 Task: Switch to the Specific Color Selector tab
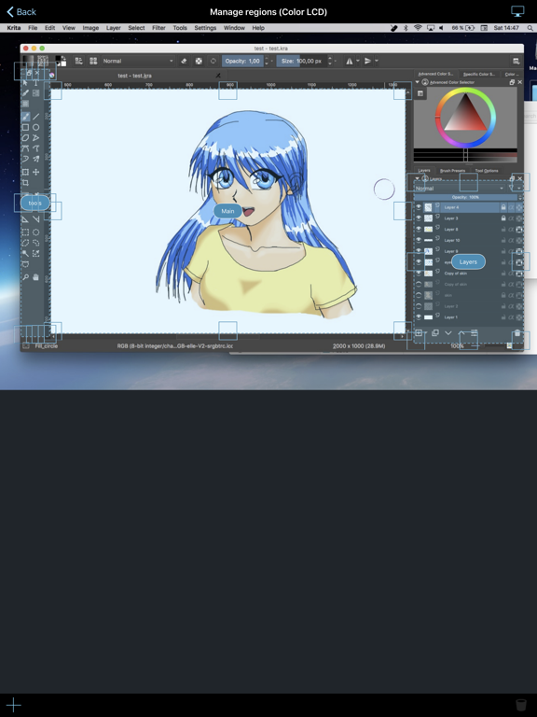pyautogui.click(x=478, y=74)
